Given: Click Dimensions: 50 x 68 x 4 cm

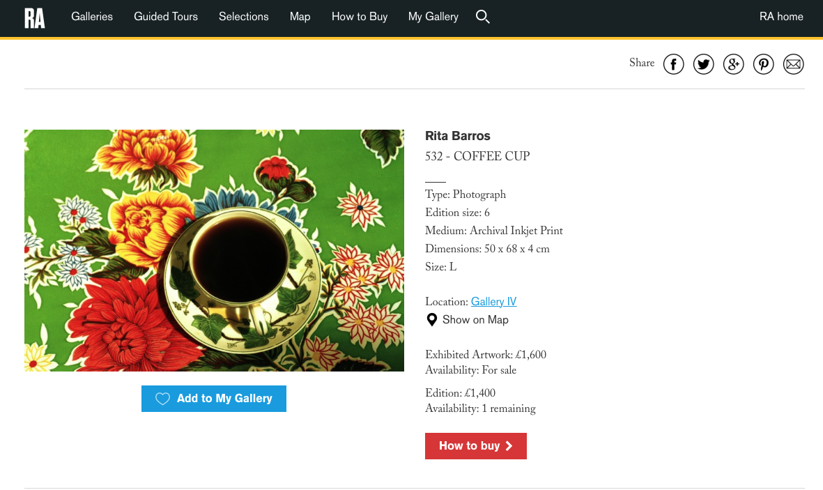Looking at the screenshot, I should point(487,249).
